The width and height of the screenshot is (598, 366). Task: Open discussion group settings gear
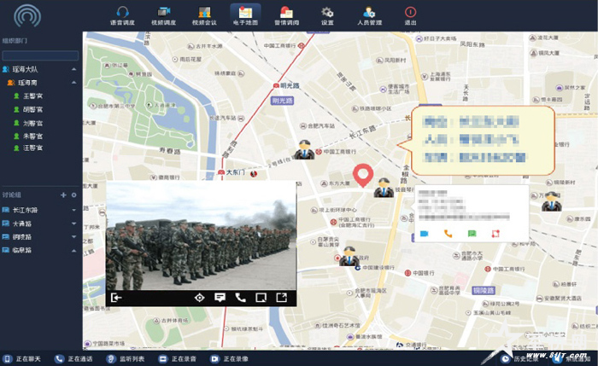coord(74,195)
